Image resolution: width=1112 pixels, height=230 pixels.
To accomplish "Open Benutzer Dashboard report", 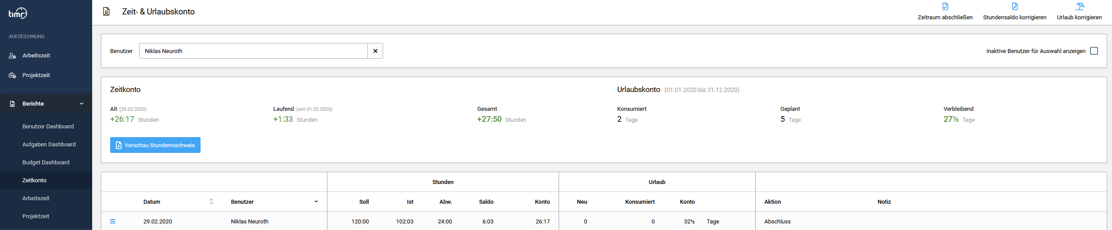I will pyautogui.click(x=48, y=127).
